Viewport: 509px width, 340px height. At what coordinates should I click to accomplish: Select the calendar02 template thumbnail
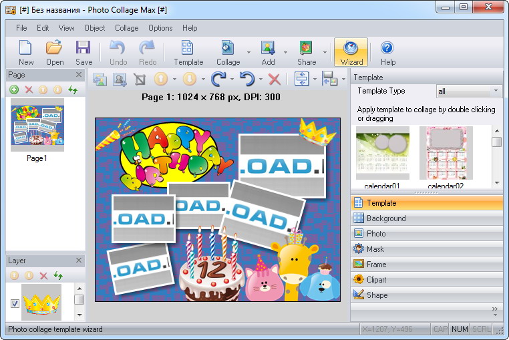[x=446, y=153]
